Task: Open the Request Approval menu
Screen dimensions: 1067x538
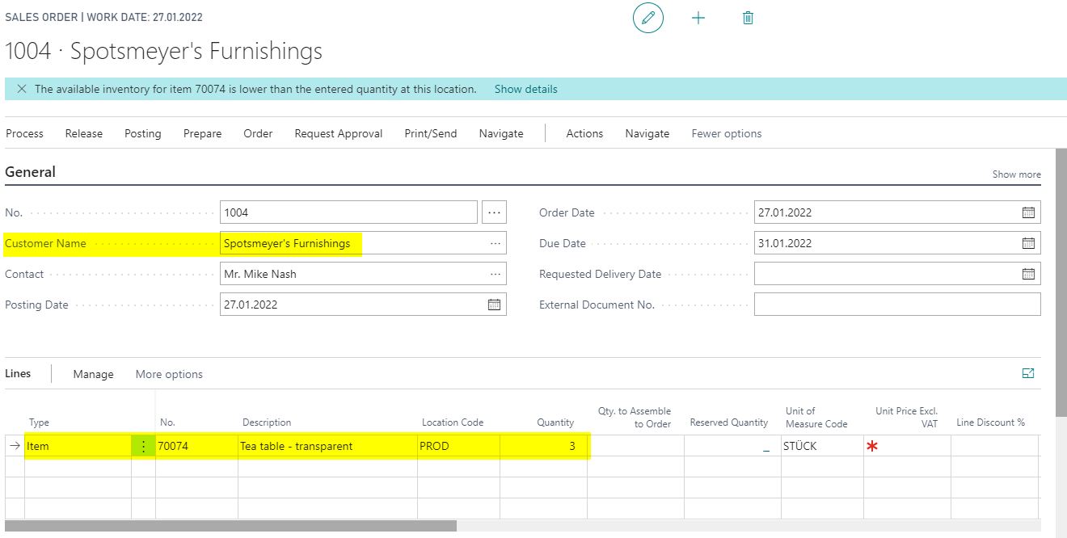Action: pyautogui.click(x=339, y=133)
